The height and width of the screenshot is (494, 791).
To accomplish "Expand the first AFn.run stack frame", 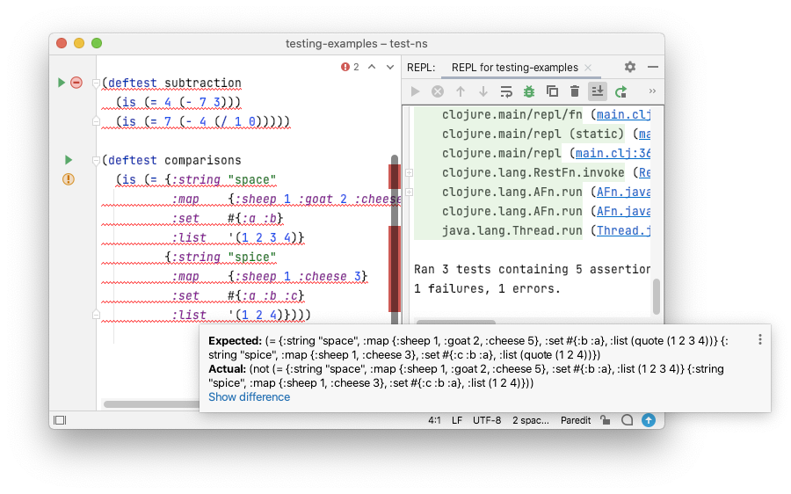I will (409, 192).
